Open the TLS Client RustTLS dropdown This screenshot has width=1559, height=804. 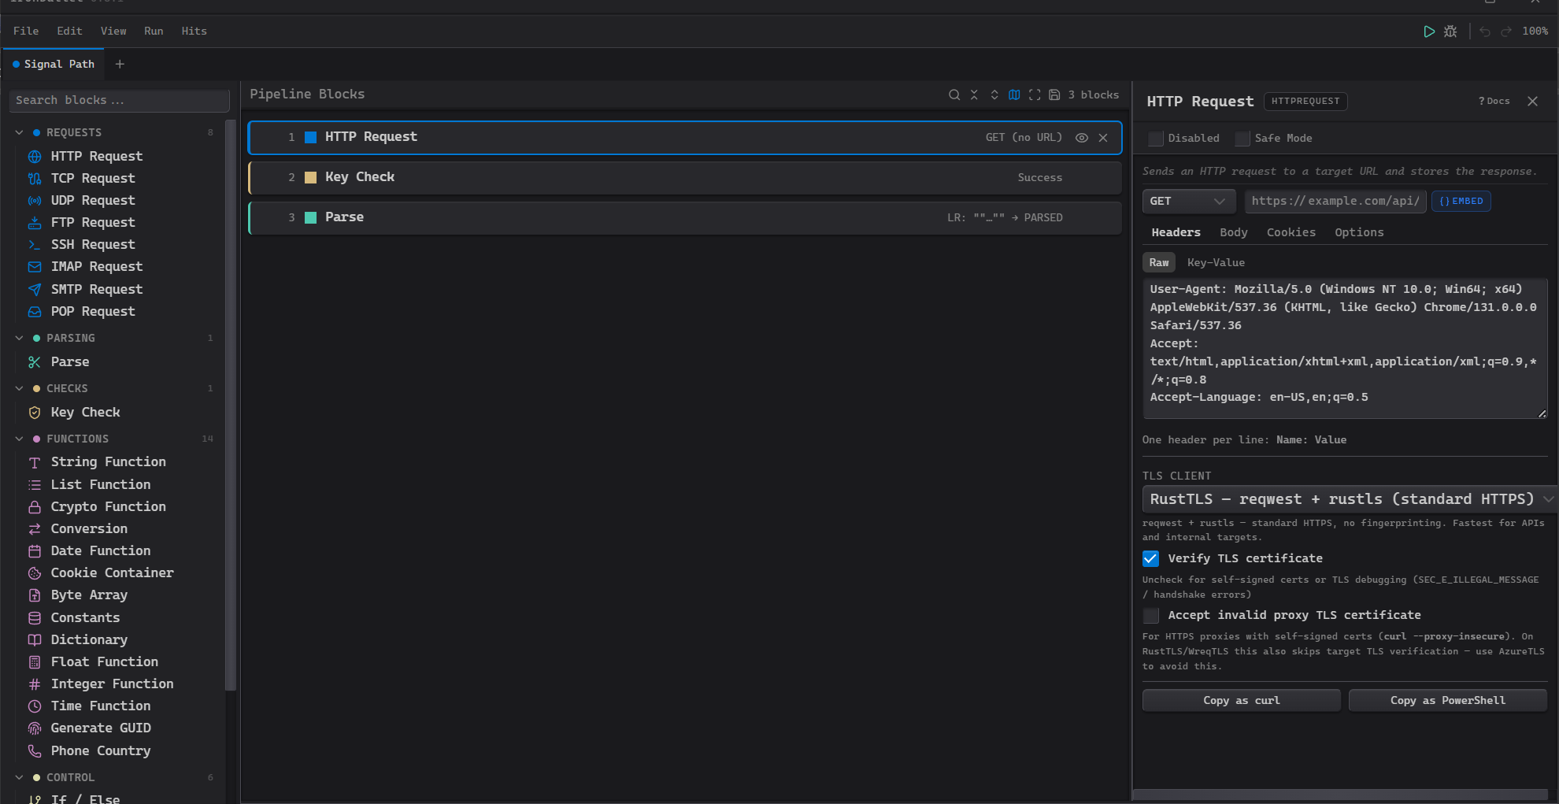(1349, 499)
